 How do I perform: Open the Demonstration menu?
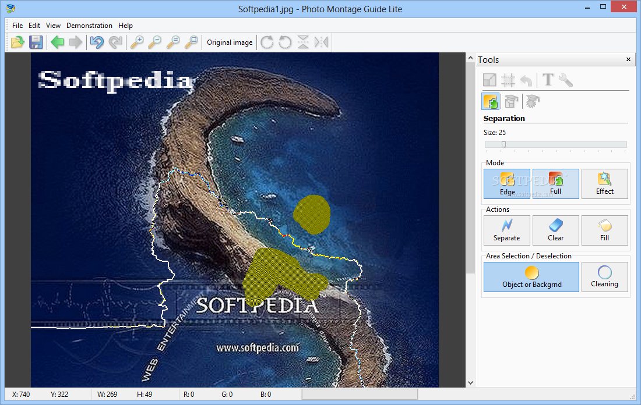[89, 26]
